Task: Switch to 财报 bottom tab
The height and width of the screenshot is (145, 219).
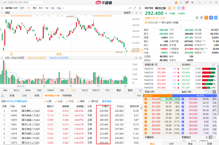Action: (x=209, y=144)
